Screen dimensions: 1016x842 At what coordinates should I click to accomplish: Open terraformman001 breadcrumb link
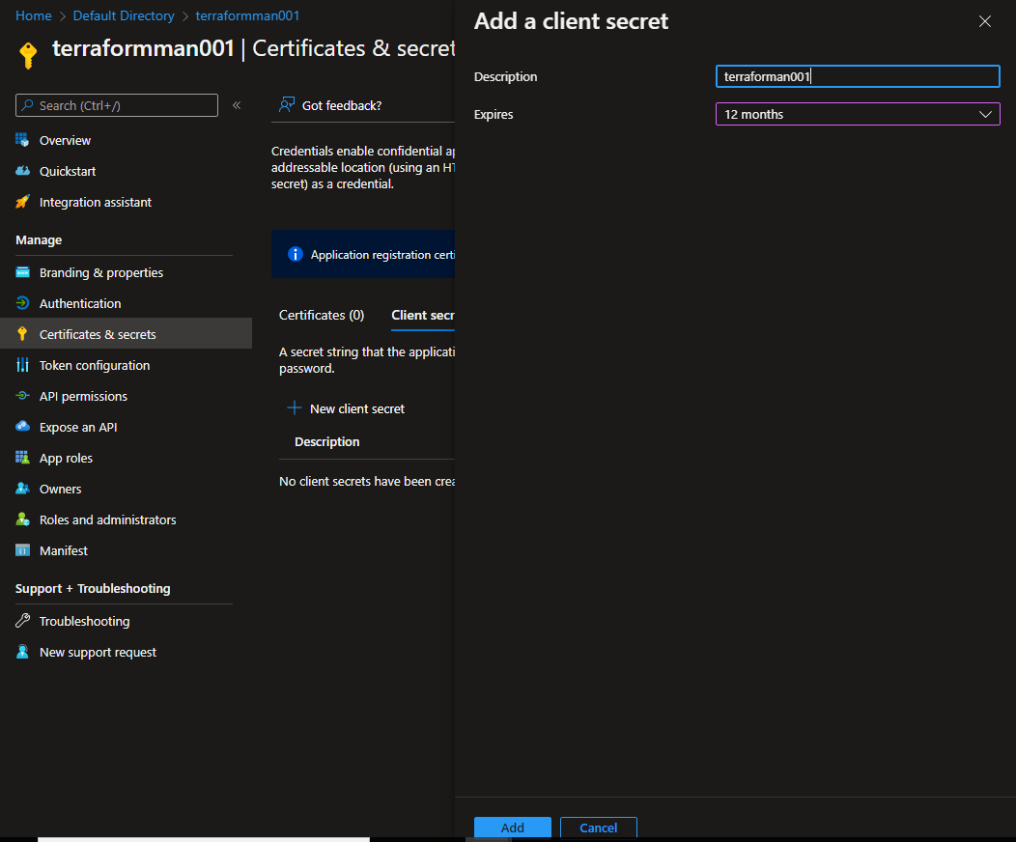(247, 15)
